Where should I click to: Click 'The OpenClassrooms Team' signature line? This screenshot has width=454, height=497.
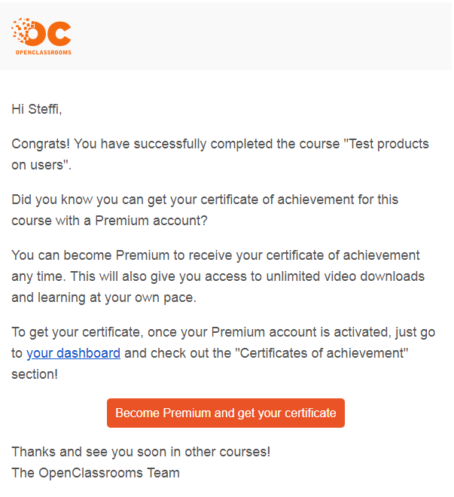coord(96,473)
